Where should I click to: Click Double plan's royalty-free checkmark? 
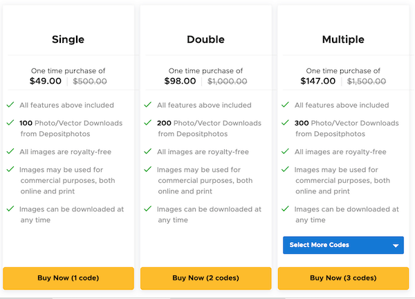148,151
